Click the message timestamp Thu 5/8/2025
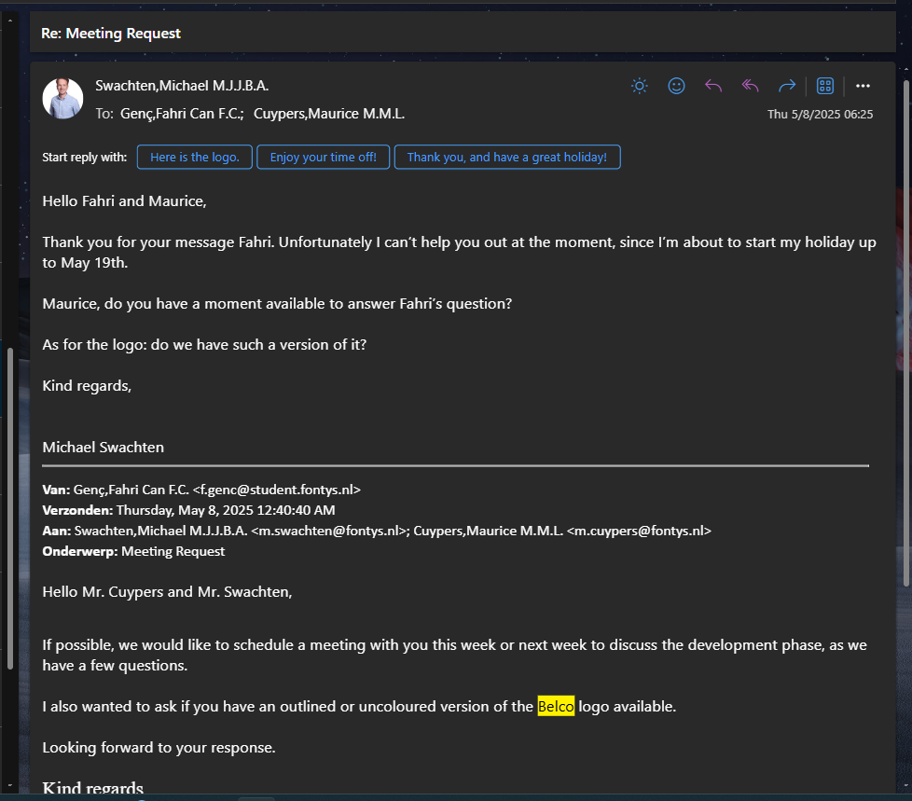Screen dimensions: 912x801 tap(821, 114)
